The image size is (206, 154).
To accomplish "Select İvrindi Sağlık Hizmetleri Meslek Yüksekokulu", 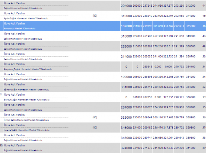I will click(x=26, y=120).
